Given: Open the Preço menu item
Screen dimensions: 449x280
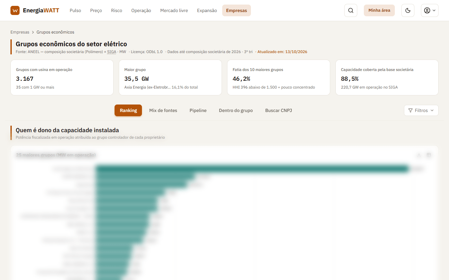Looking at the screenshot, I should 96,10.
